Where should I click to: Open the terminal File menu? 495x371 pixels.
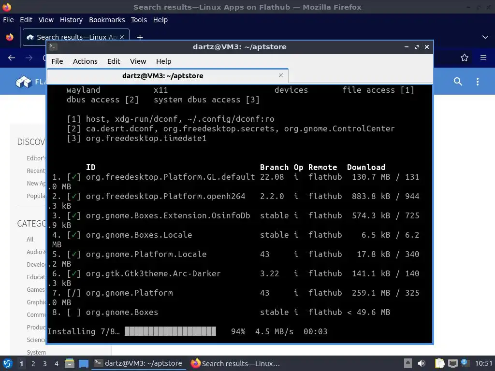[x=57, y=61]
